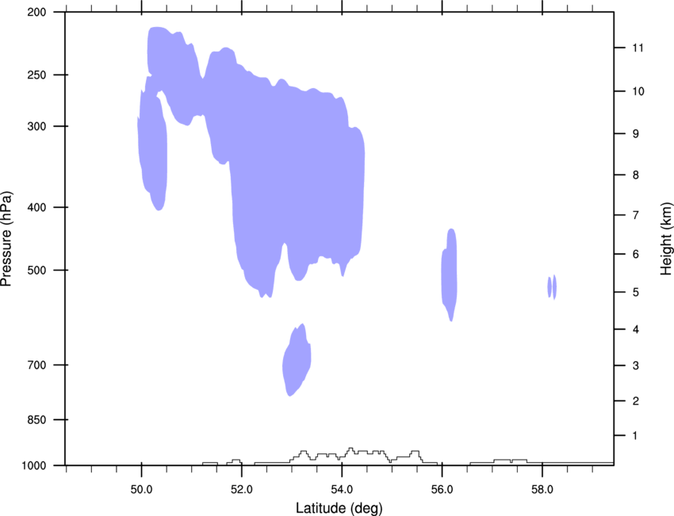The image size is (674, 516).
Task: Click the 700 pressure tick label
Action: pos(36,365)
